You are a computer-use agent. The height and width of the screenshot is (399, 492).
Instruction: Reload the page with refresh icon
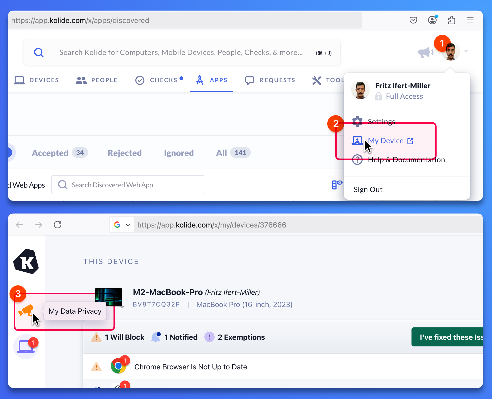58,225
